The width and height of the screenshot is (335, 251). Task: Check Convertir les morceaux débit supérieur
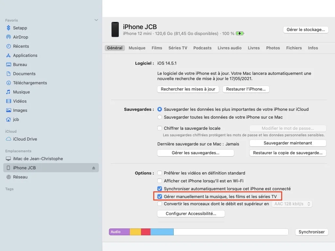(160, 204)
